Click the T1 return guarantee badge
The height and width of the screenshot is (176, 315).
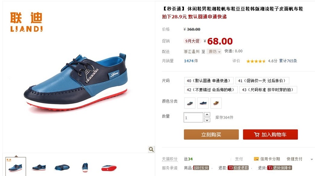279,168
